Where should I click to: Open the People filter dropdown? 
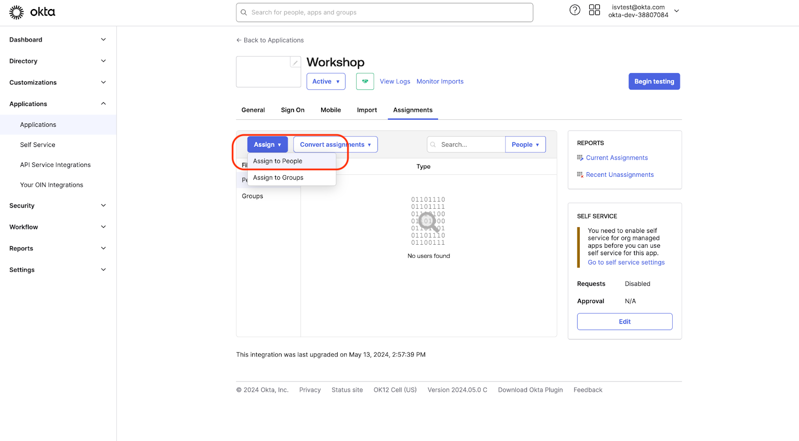[525, 144]
